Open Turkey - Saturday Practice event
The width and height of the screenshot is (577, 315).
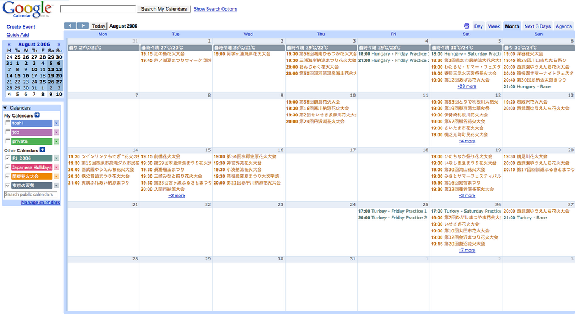466,211
